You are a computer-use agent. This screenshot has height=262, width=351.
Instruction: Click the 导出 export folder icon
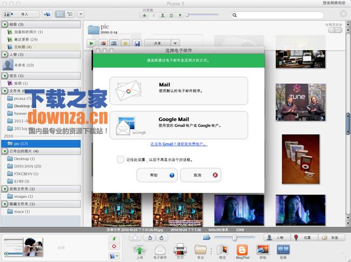tap(200, 251)
